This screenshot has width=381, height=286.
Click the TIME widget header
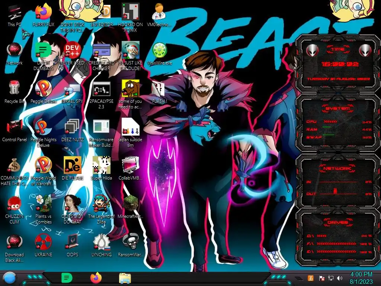338,49
